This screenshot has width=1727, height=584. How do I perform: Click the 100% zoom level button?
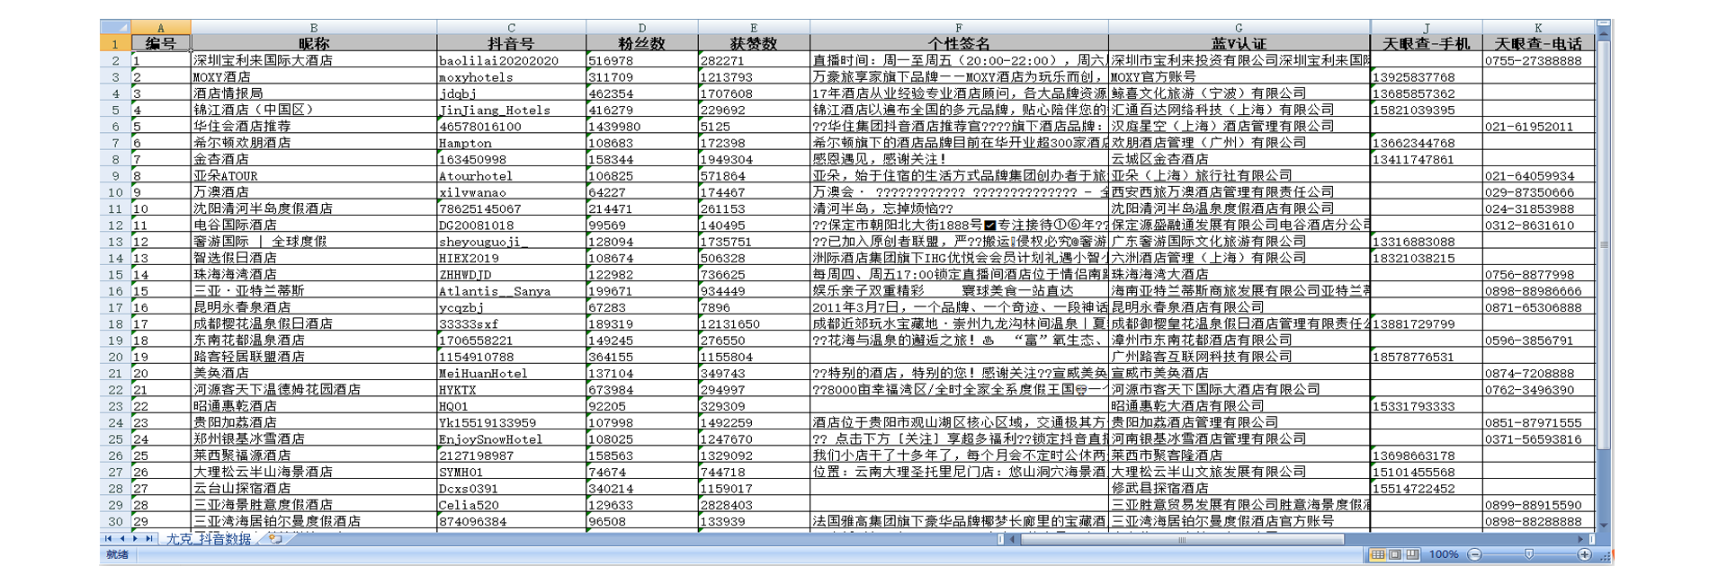1444,554
